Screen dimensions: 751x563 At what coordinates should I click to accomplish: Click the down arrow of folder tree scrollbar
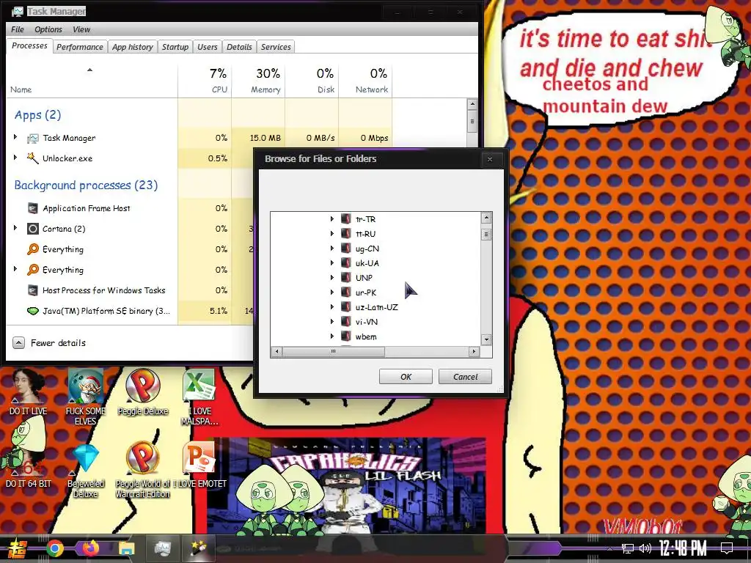486,339
